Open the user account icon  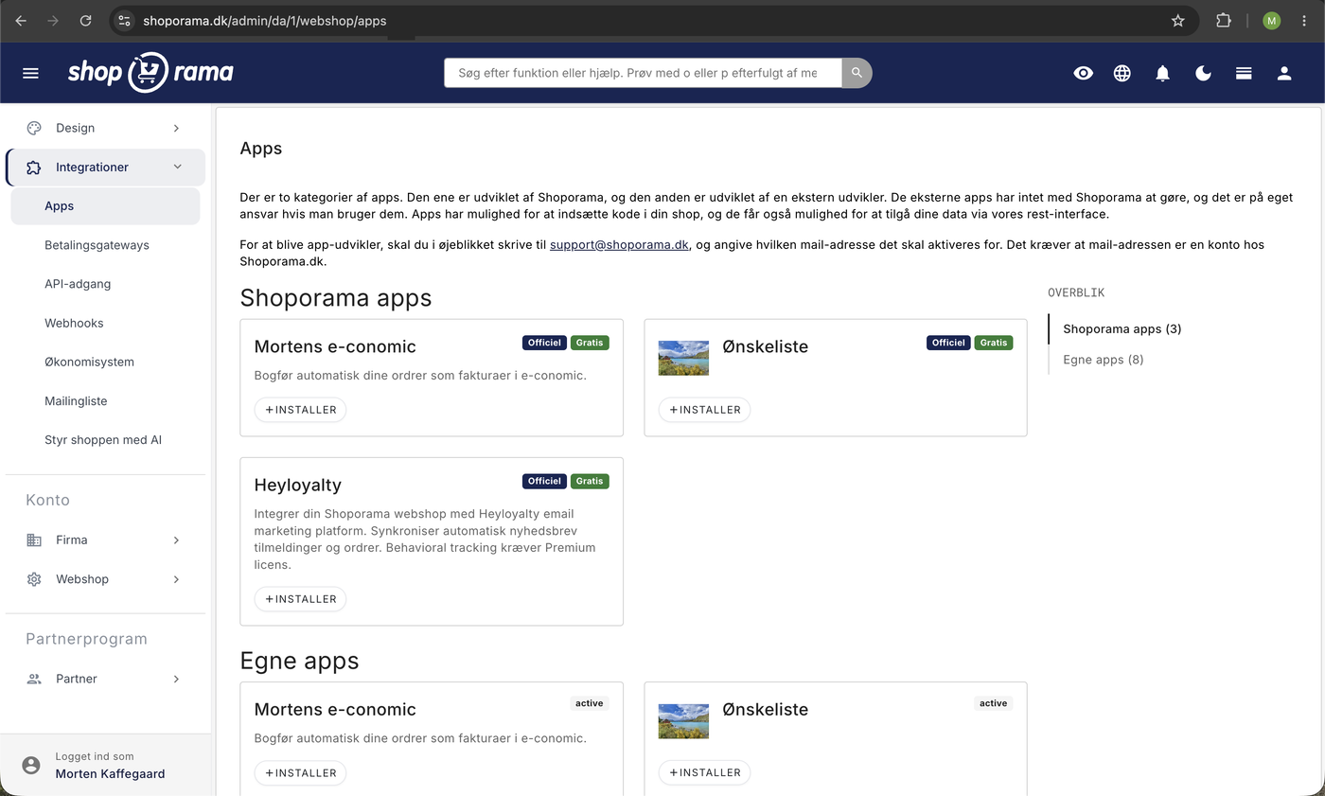tap(1284, 73)
